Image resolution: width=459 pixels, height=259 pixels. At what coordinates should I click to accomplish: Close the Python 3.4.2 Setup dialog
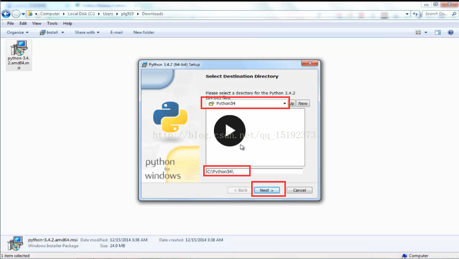point(310,63)
